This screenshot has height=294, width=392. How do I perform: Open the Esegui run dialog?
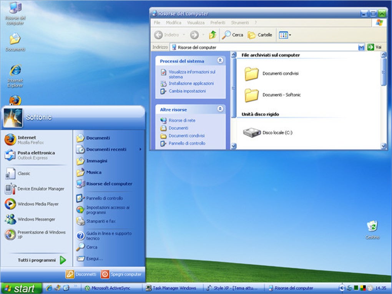(90, 259)
